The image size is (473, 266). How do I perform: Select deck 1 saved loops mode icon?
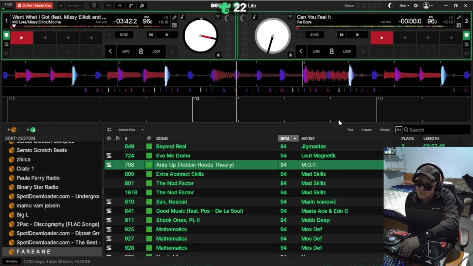[x=6, y=44]
